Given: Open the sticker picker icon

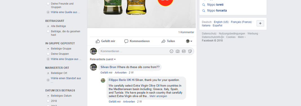Looking at the screenshot, I should (x=190, y=51).
